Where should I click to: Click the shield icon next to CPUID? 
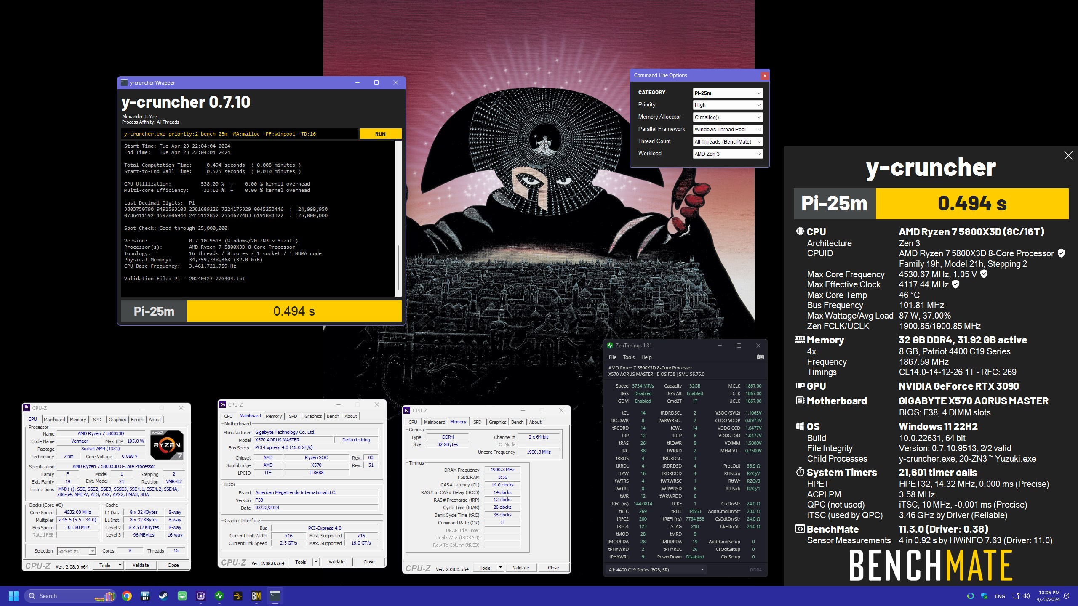pos(1061,253)
